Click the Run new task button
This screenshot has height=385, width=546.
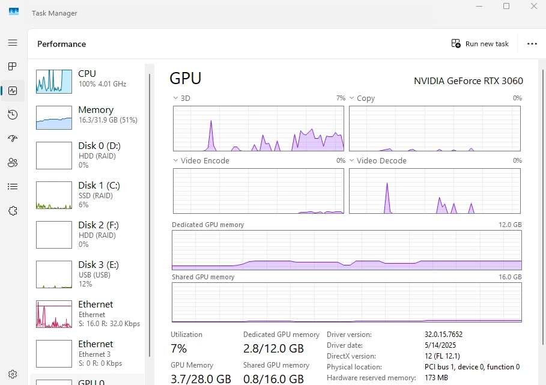(480, 43)
